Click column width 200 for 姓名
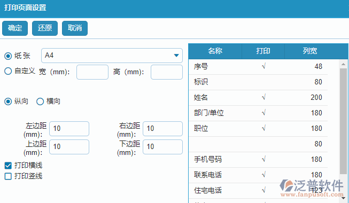Image resolution: width=349 pixels, height=203 pixels. (x=316, y=97)
